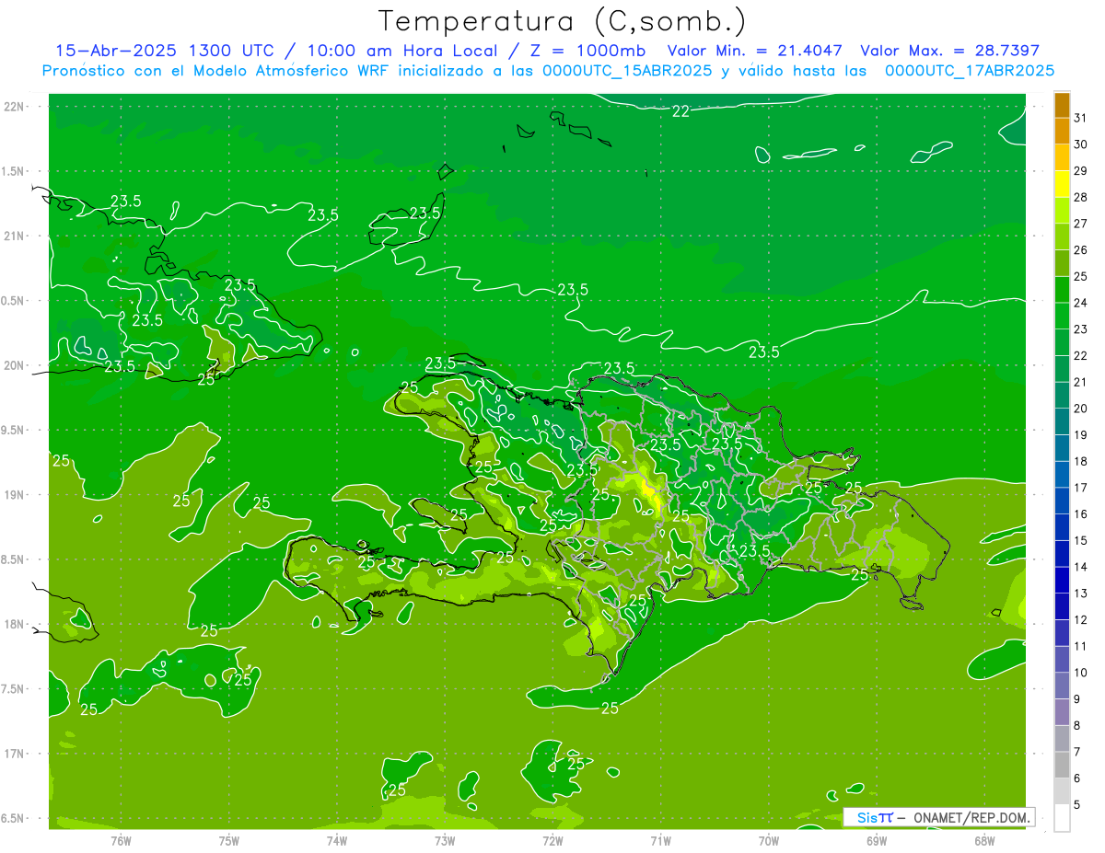Viewport: 1105px width, 853px height.
Task: Click the '69W' longitude axis label
Action: tap(877, 840)
